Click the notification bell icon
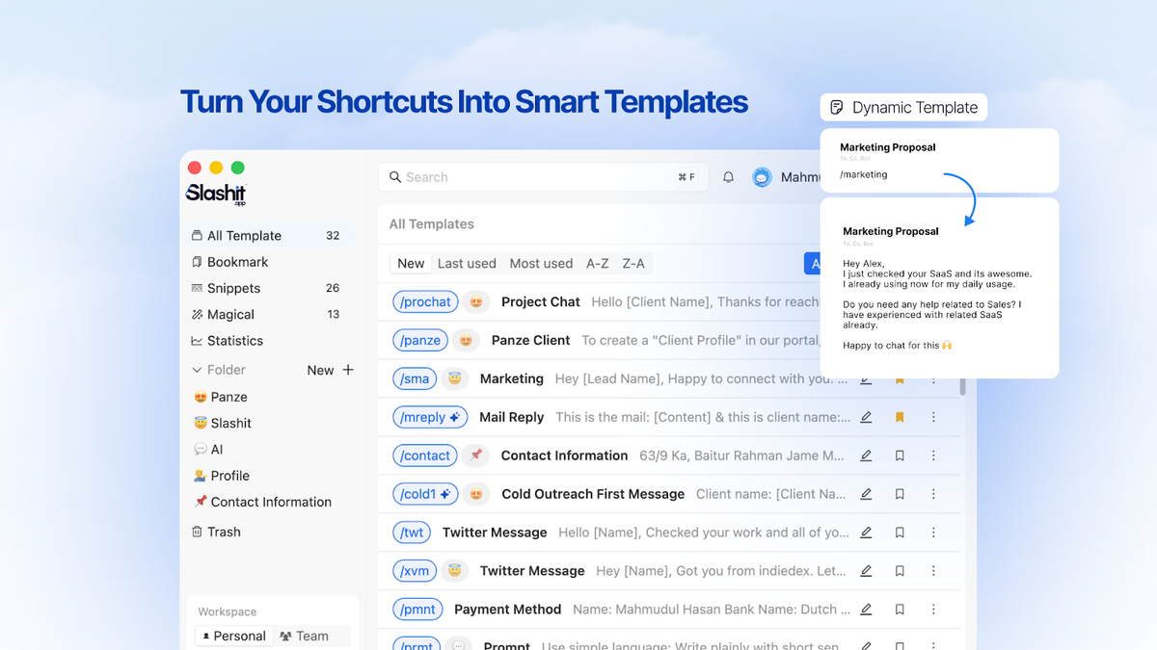 click(x=728, y=176)
